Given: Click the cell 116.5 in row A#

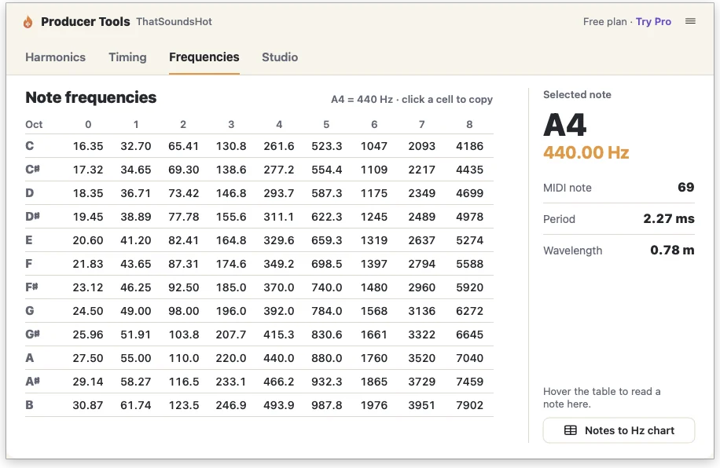Looking at the screenshot, I should [183, 382].
